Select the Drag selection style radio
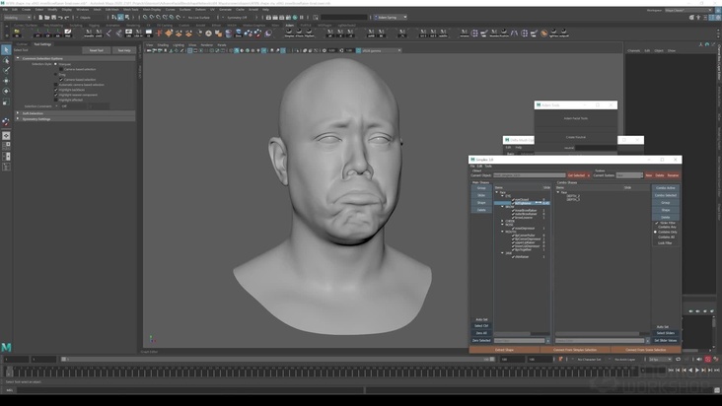Image resolution: width=722 pixels, height=406 pixels. pyautogui.click(x=56, y=74)
